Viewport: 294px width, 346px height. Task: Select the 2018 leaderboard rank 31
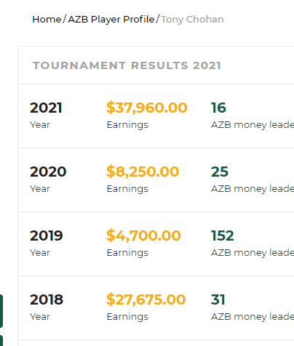click(x=218, y=299)
